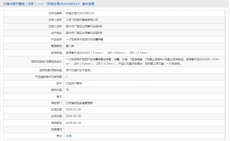Screen dimensions: 230x141
Task: Click the model specification text in 型号规格 row
Action: coord(108,53)
